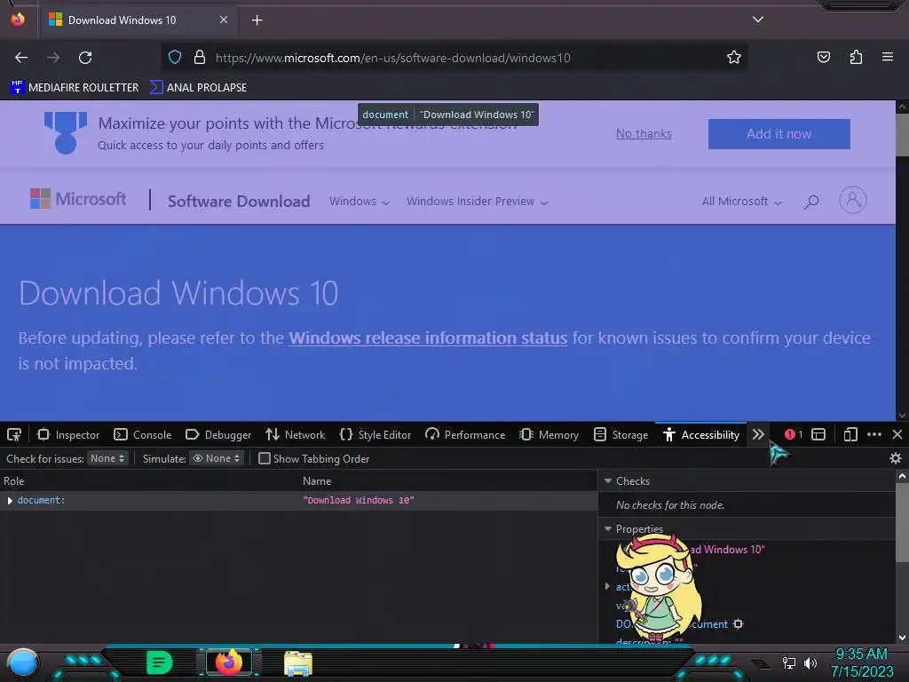The width and height of the screenshot is (909, 682).
Task: List all tabs using the chevron button
Action: coord(758,20)
